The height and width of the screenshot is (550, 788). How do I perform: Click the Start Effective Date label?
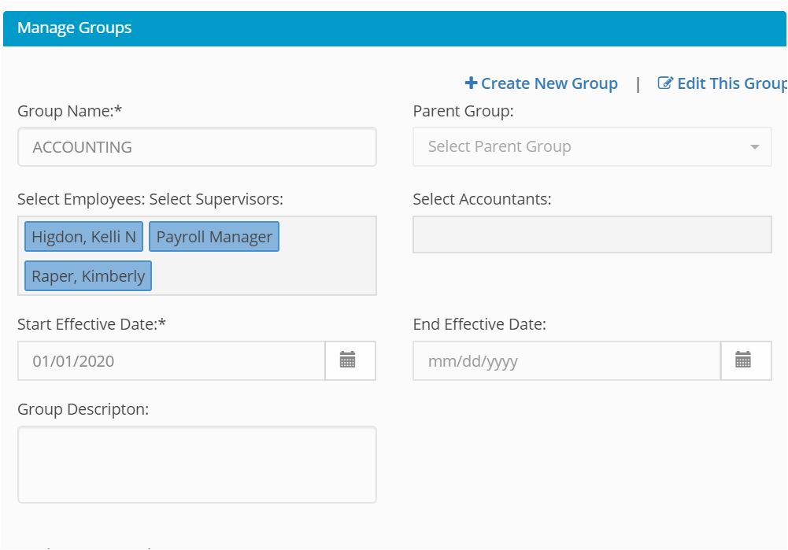(92, 324)
